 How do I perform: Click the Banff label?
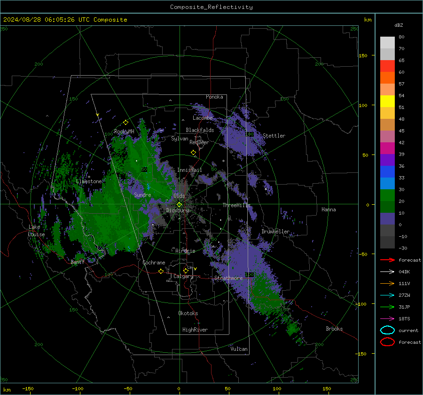pyautogui.click(x=78, y=262)
